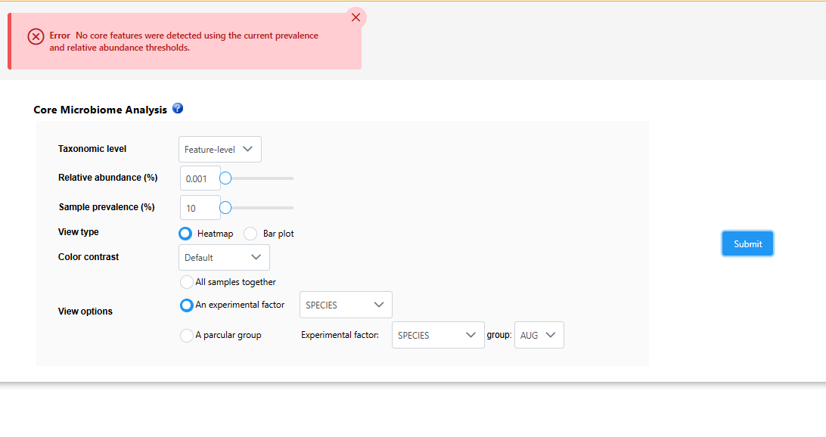This screenshot has width=826, height=437.
Task: Click the red error circle icon
Action: 36,36
